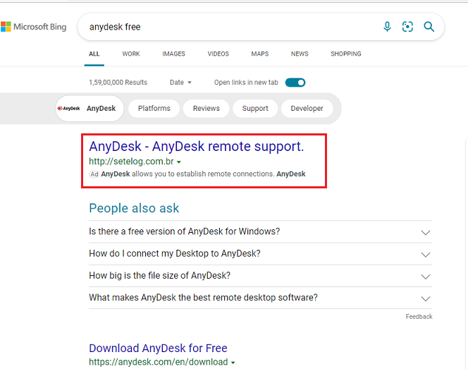Click 'AnyDesk - AnyDesk remote support' ad link
The image size is (468, 369).
[x=196, y=147]
